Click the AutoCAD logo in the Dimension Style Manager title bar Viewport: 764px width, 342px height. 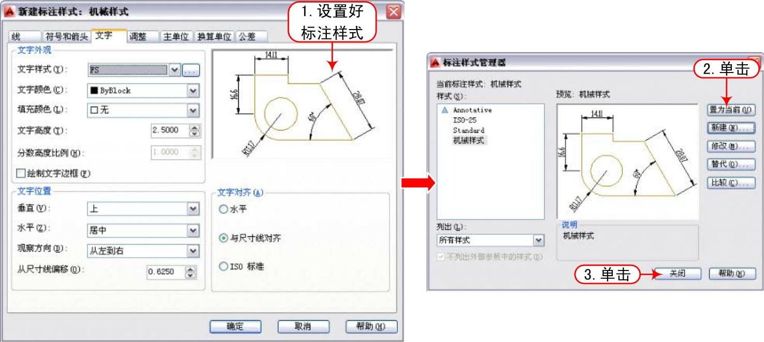[435, 63]
